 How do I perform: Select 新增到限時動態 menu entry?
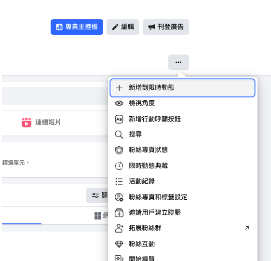click(182, 88)
